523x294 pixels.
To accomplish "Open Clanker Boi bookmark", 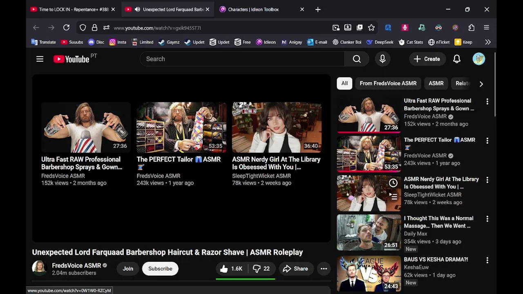I will pos(347,42).
